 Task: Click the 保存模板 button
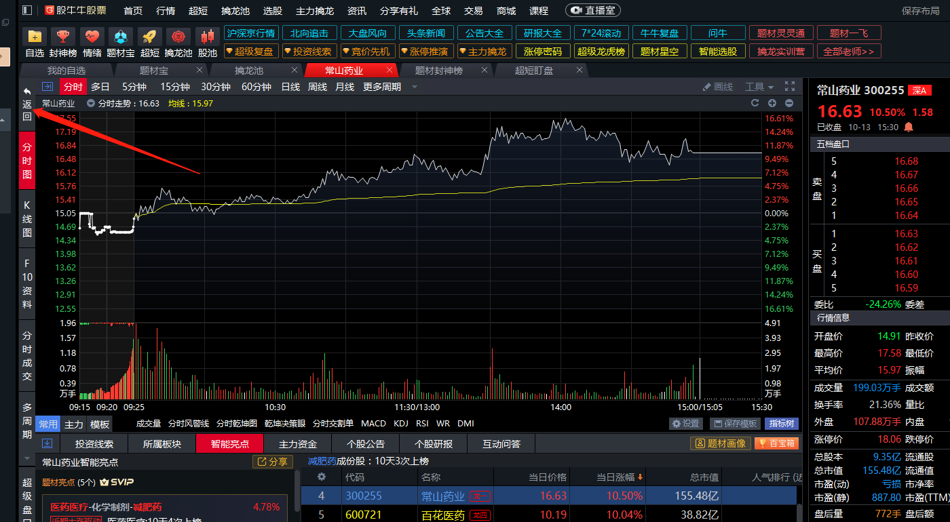tap(735, 424)
